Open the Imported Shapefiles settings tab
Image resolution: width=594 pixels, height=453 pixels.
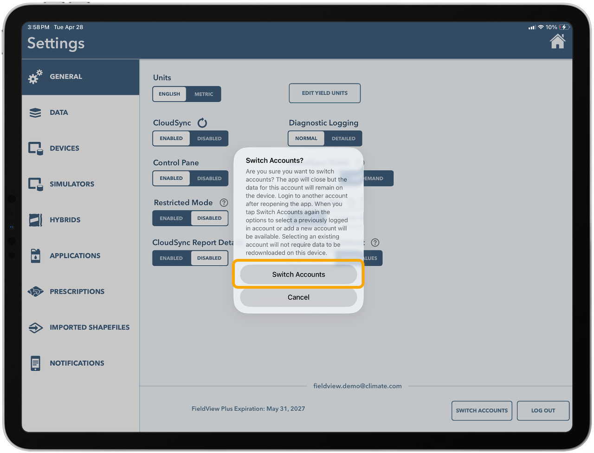pyautogui.click(x=80, y=327)
